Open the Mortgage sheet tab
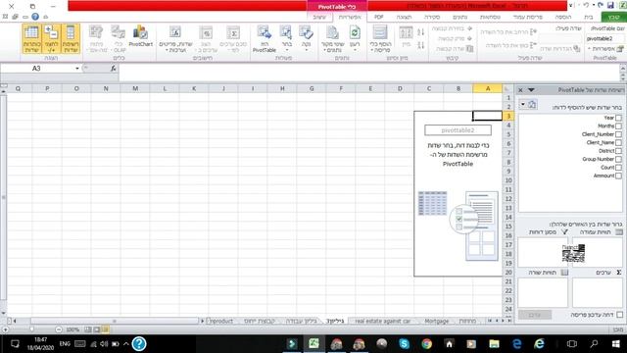627x353 pixels. click(436, 321)
